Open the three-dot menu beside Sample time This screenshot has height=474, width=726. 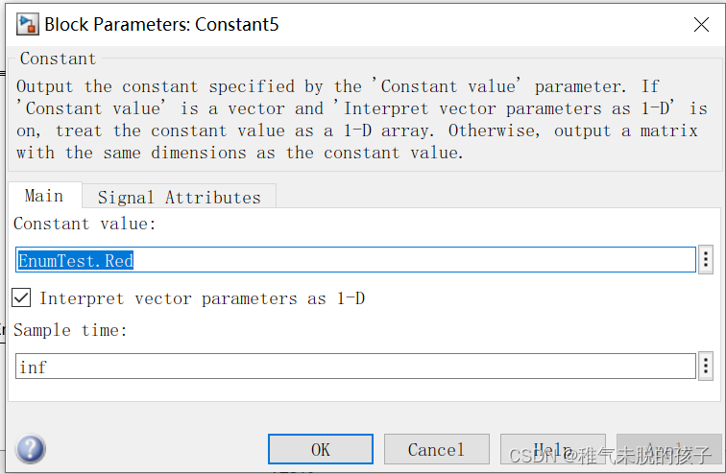tap(707, 367)
